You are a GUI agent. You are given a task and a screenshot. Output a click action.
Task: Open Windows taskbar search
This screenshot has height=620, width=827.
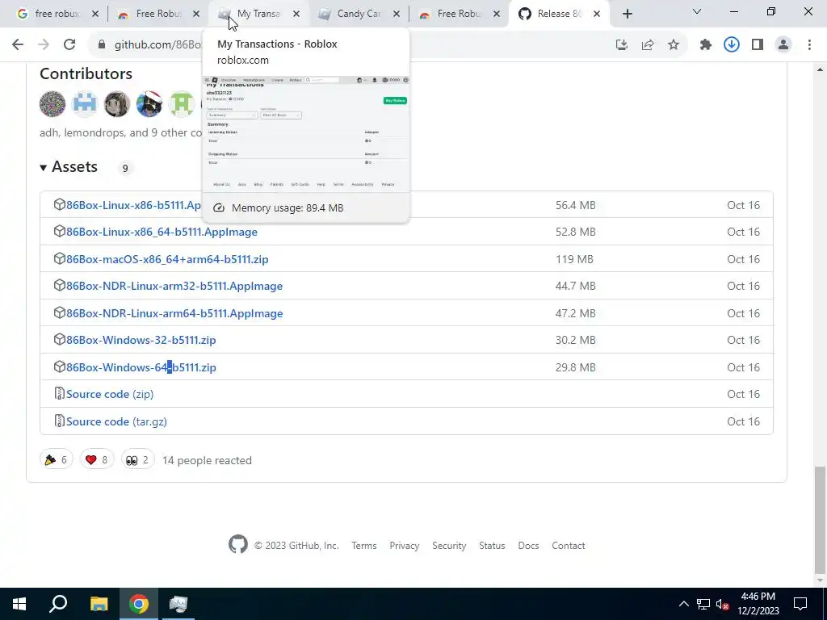58,604
